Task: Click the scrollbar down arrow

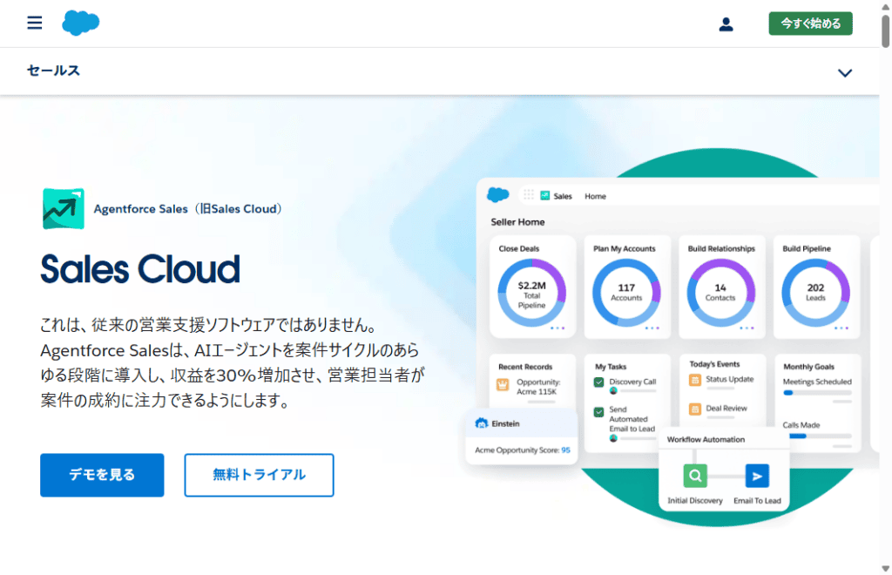Action: point(885,568)
